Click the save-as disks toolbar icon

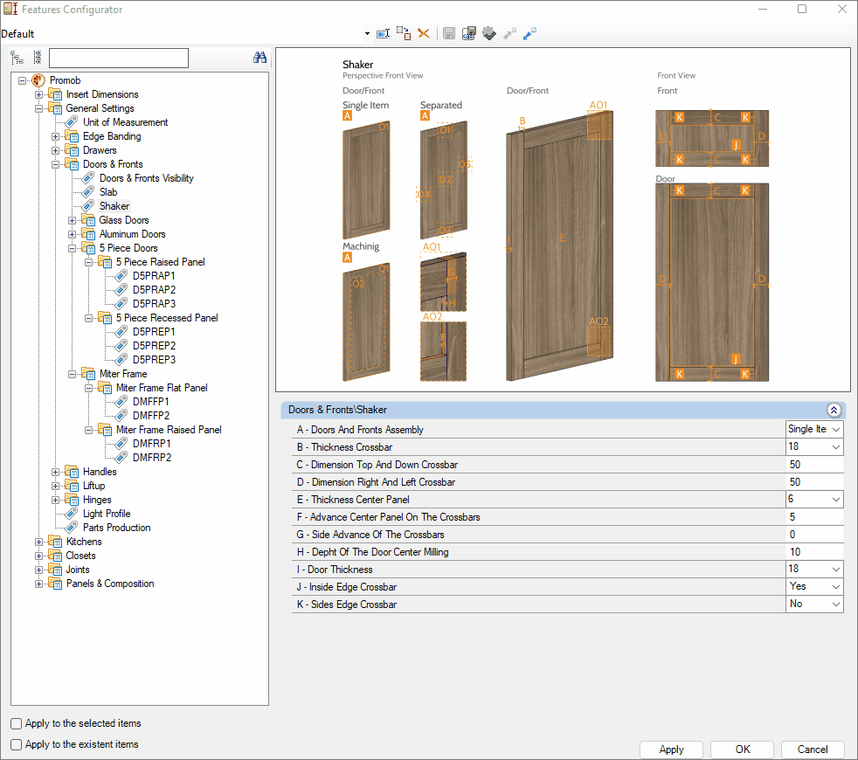pyautogui.click(x=469, y=34)
